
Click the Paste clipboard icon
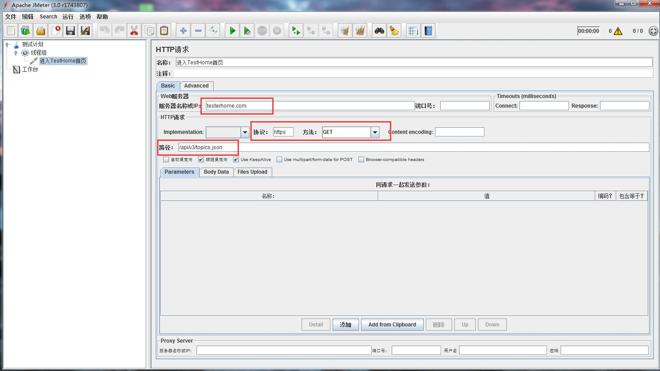pyautogui.click(x=164, y=31)
